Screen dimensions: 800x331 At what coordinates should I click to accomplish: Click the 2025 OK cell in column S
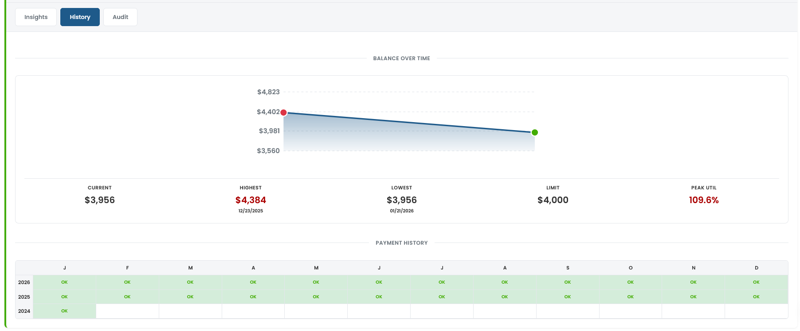click(568, 297)
